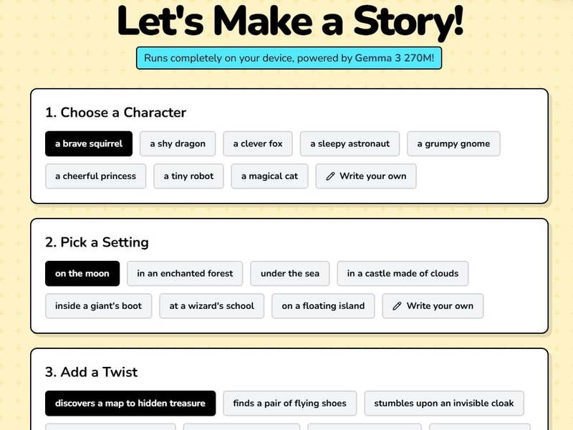Click the selected treasure map twist chip
Viewport: 573px width, 430px height.
130,403
